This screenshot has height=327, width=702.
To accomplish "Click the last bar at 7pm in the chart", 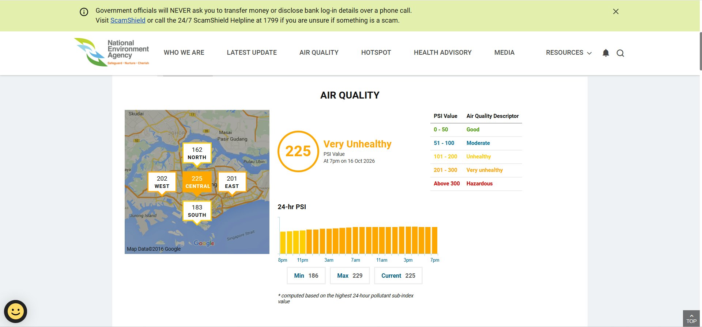I will tap(434, 241).
